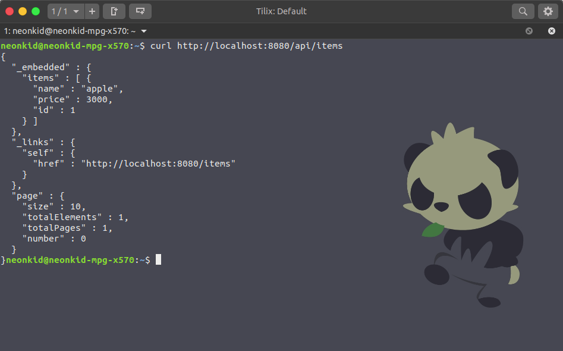The image size is (563, 351).
Task: Click the "id" : 1 line
Action: click(x=54, y=110)
